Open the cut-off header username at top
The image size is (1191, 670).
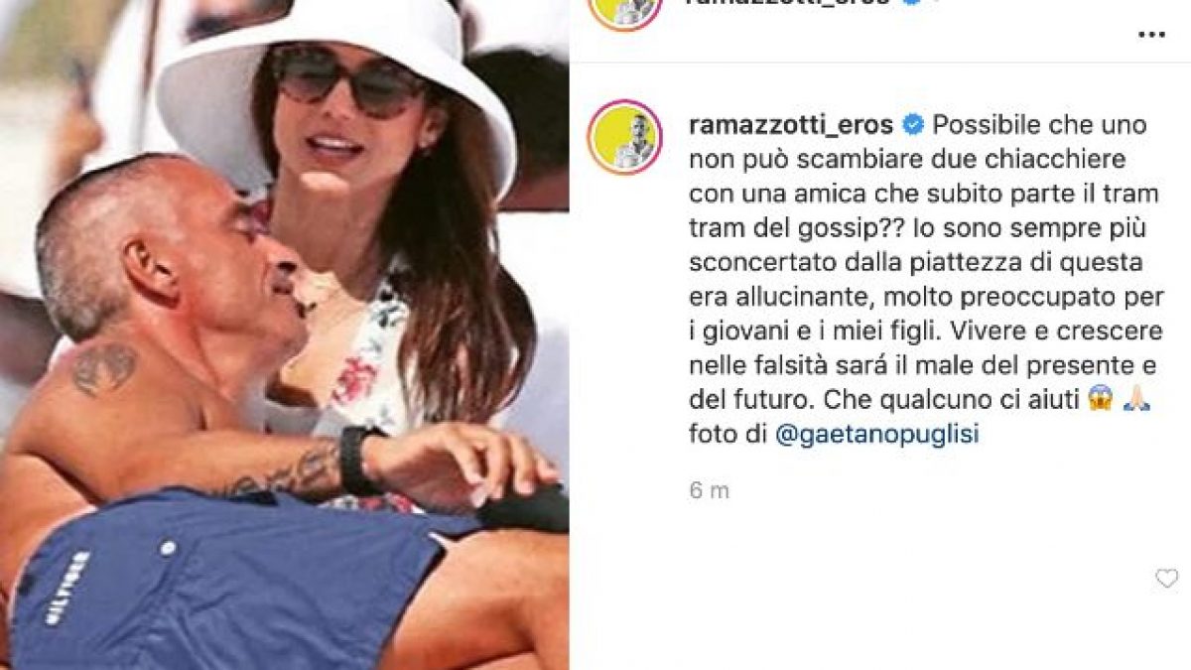point(791,4)
